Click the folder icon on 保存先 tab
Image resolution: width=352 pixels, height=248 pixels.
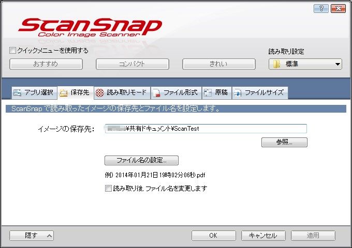(x=64, y=93)
